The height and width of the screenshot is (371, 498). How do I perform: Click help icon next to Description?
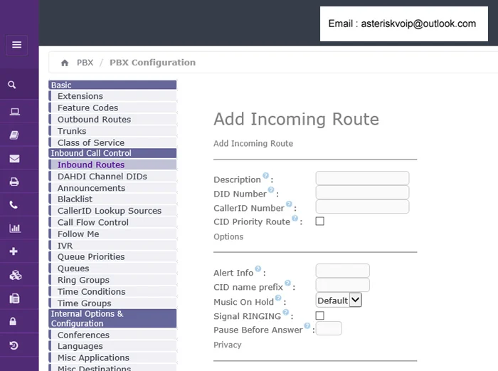[266, 175]
